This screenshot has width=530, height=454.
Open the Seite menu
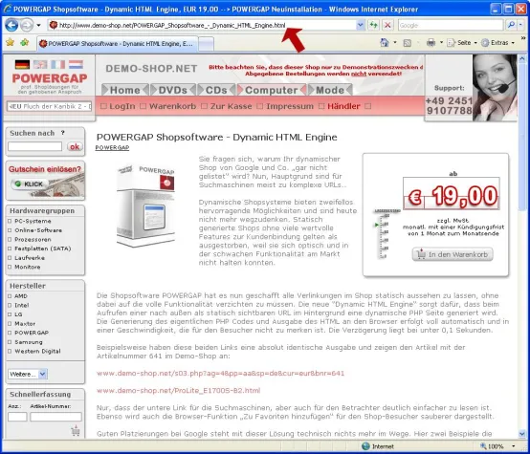point(462,43)
